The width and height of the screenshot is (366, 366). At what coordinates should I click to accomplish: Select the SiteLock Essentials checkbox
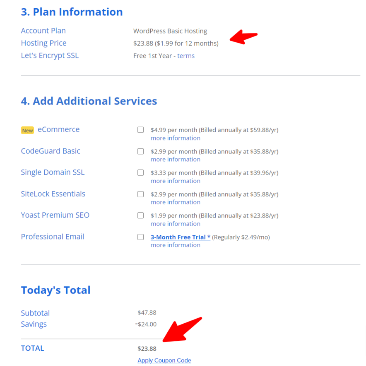[141, 194]
